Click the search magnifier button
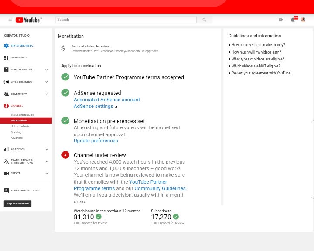This screenshot has height=251, width=314. pos(204,20)
